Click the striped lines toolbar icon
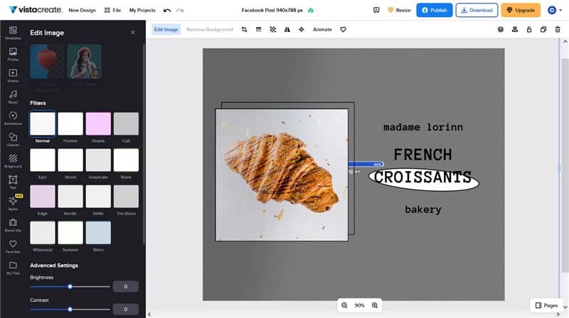Screen dimensions: 569x318 [x=258, y=29]
